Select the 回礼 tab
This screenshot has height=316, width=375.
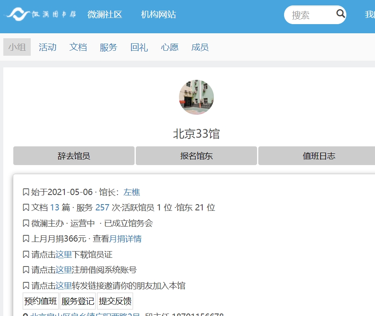[x=139, y=47]
